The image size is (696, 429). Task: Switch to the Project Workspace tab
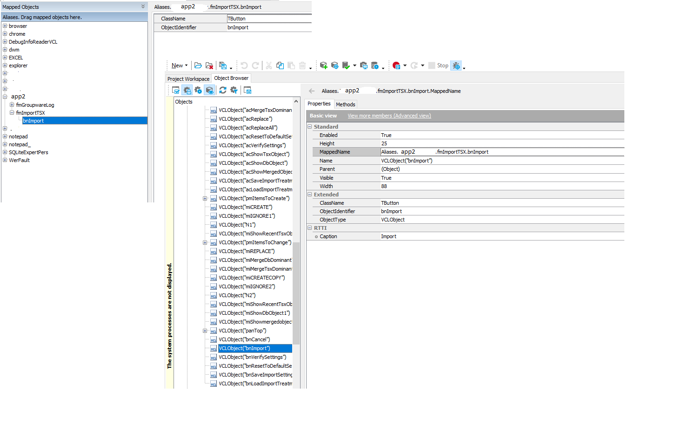[188, 79]
